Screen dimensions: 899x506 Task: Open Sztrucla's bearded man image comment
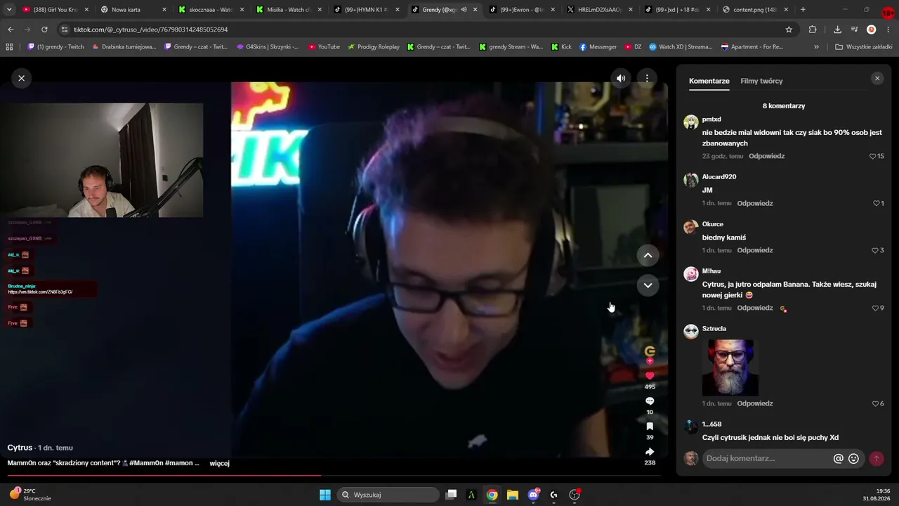(x=730, y=368)
